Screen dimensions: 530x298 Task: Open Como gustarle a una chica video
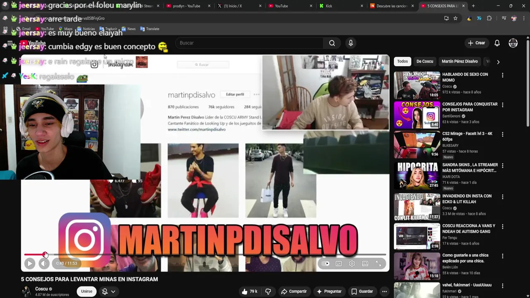click(x=417, y=266)
